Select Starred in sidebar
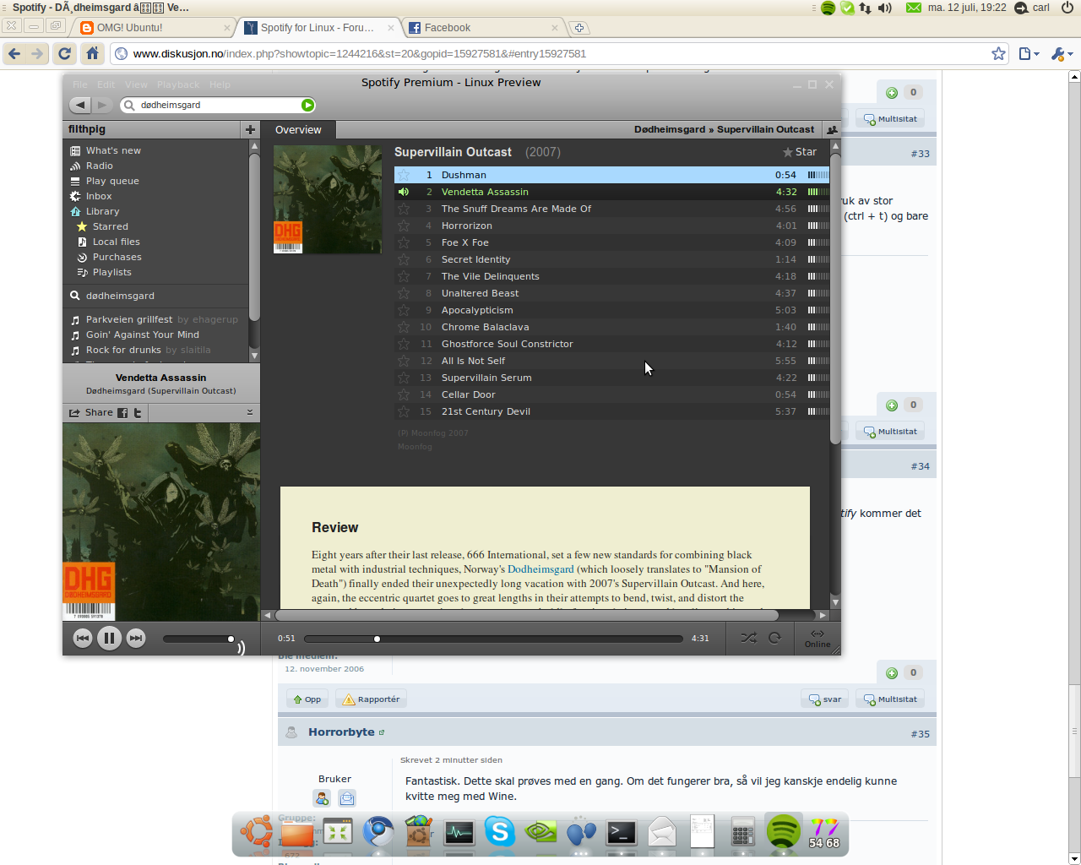This screenshot has height=865, width=1081. [110, 226]
